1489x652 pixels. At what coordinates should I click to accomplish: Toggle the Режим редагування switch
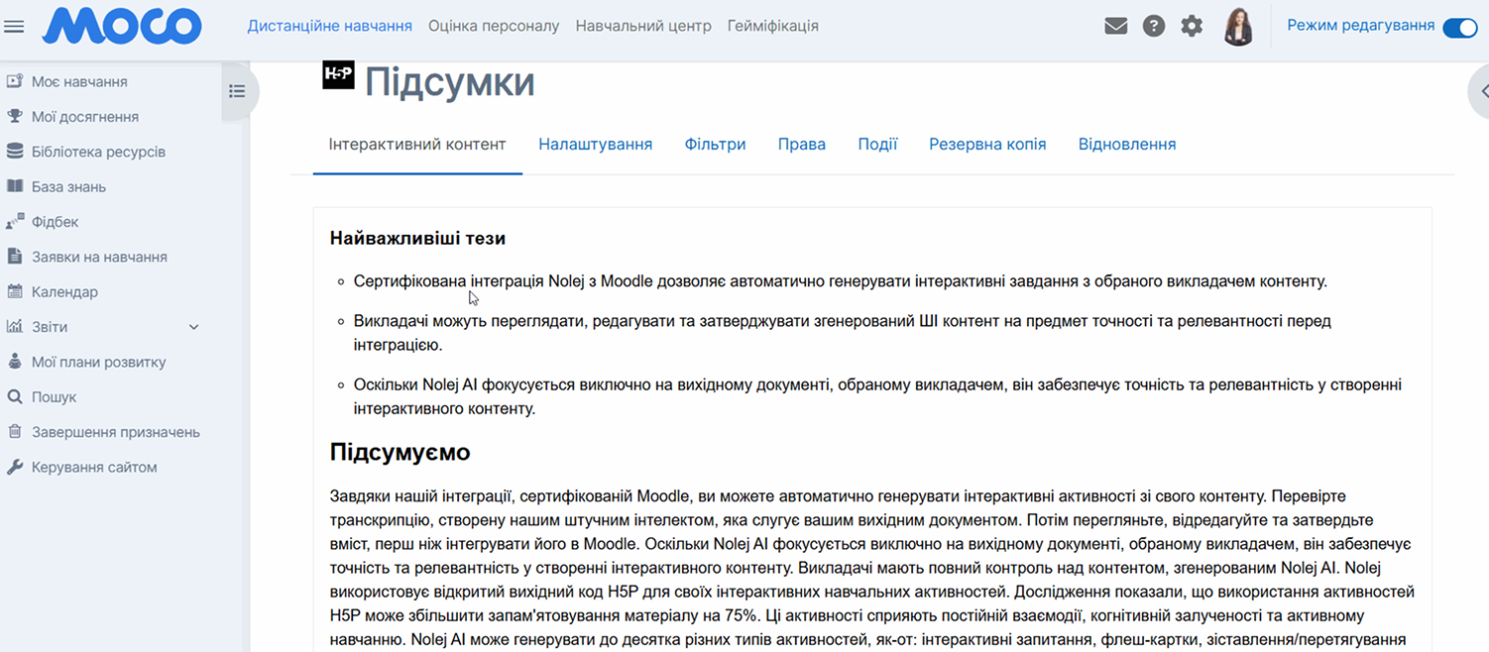click(1459, 28)
